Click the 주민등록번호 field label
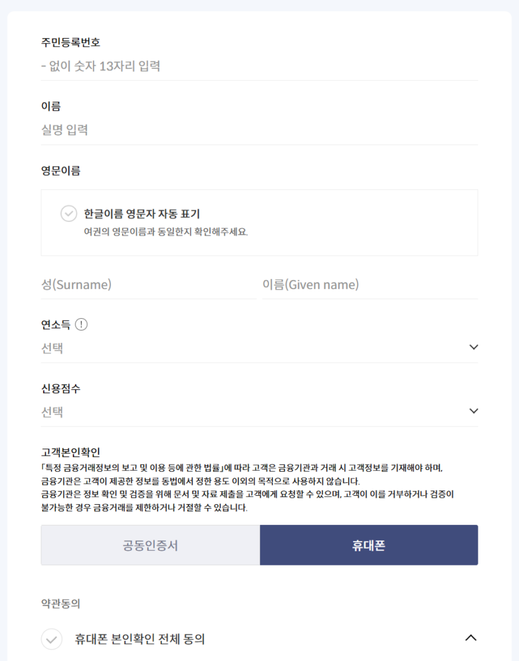Image resolution: width=519 pixels, height=661 pixels. (70, 43)
